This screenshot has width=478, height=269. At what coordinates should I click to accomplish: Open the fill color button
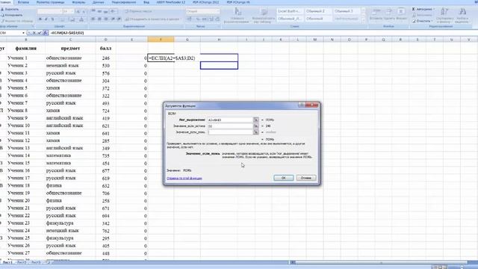pyautogui.click(x=72, y=19)
